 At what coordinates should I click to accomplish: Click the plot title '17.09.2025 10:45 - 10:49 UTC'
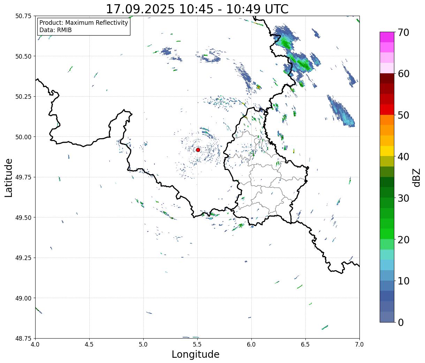pos(197,9)
